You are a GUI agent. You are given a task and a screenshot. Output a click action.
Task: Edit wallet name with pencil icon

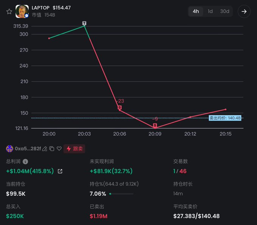pos(45,149)
